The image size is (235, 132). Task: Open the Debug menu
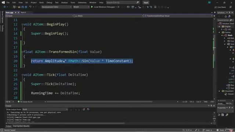(x=49, y=3)
